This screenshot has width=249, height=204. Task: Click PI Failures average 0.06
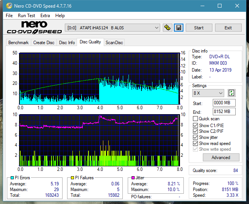[115, 184]
